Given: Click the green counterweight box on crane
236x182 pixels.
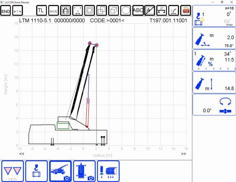Looking at the screenshot, I should click(63, 125).
